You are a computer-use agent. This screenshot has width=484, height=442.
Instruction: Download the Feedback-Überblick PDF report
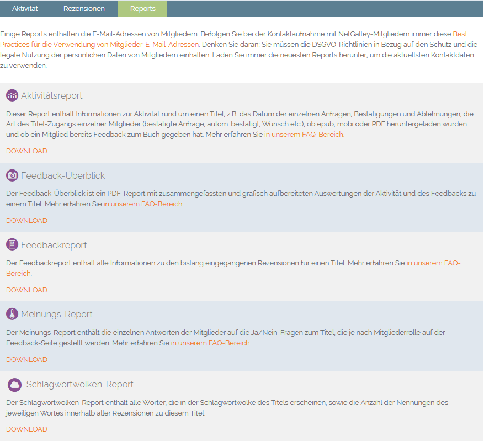pos(26,221)
